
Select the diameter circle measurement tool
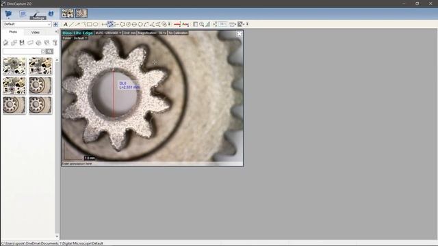(x=134, y=25)
